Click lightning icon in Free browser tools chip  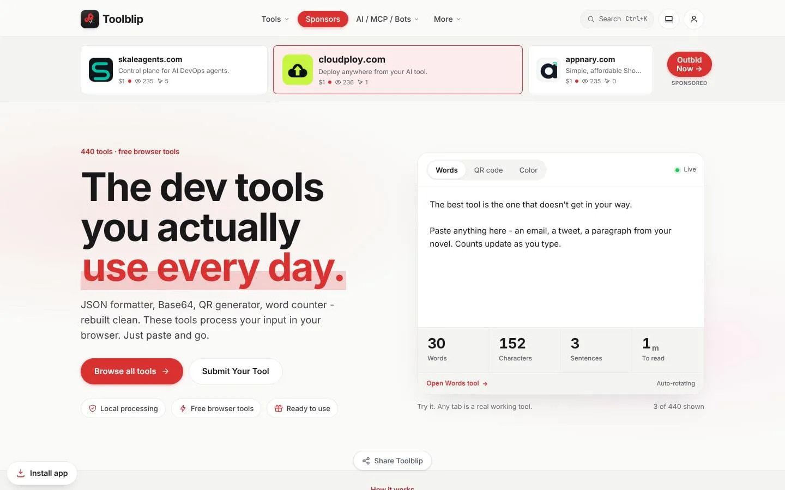coord(183,408)
